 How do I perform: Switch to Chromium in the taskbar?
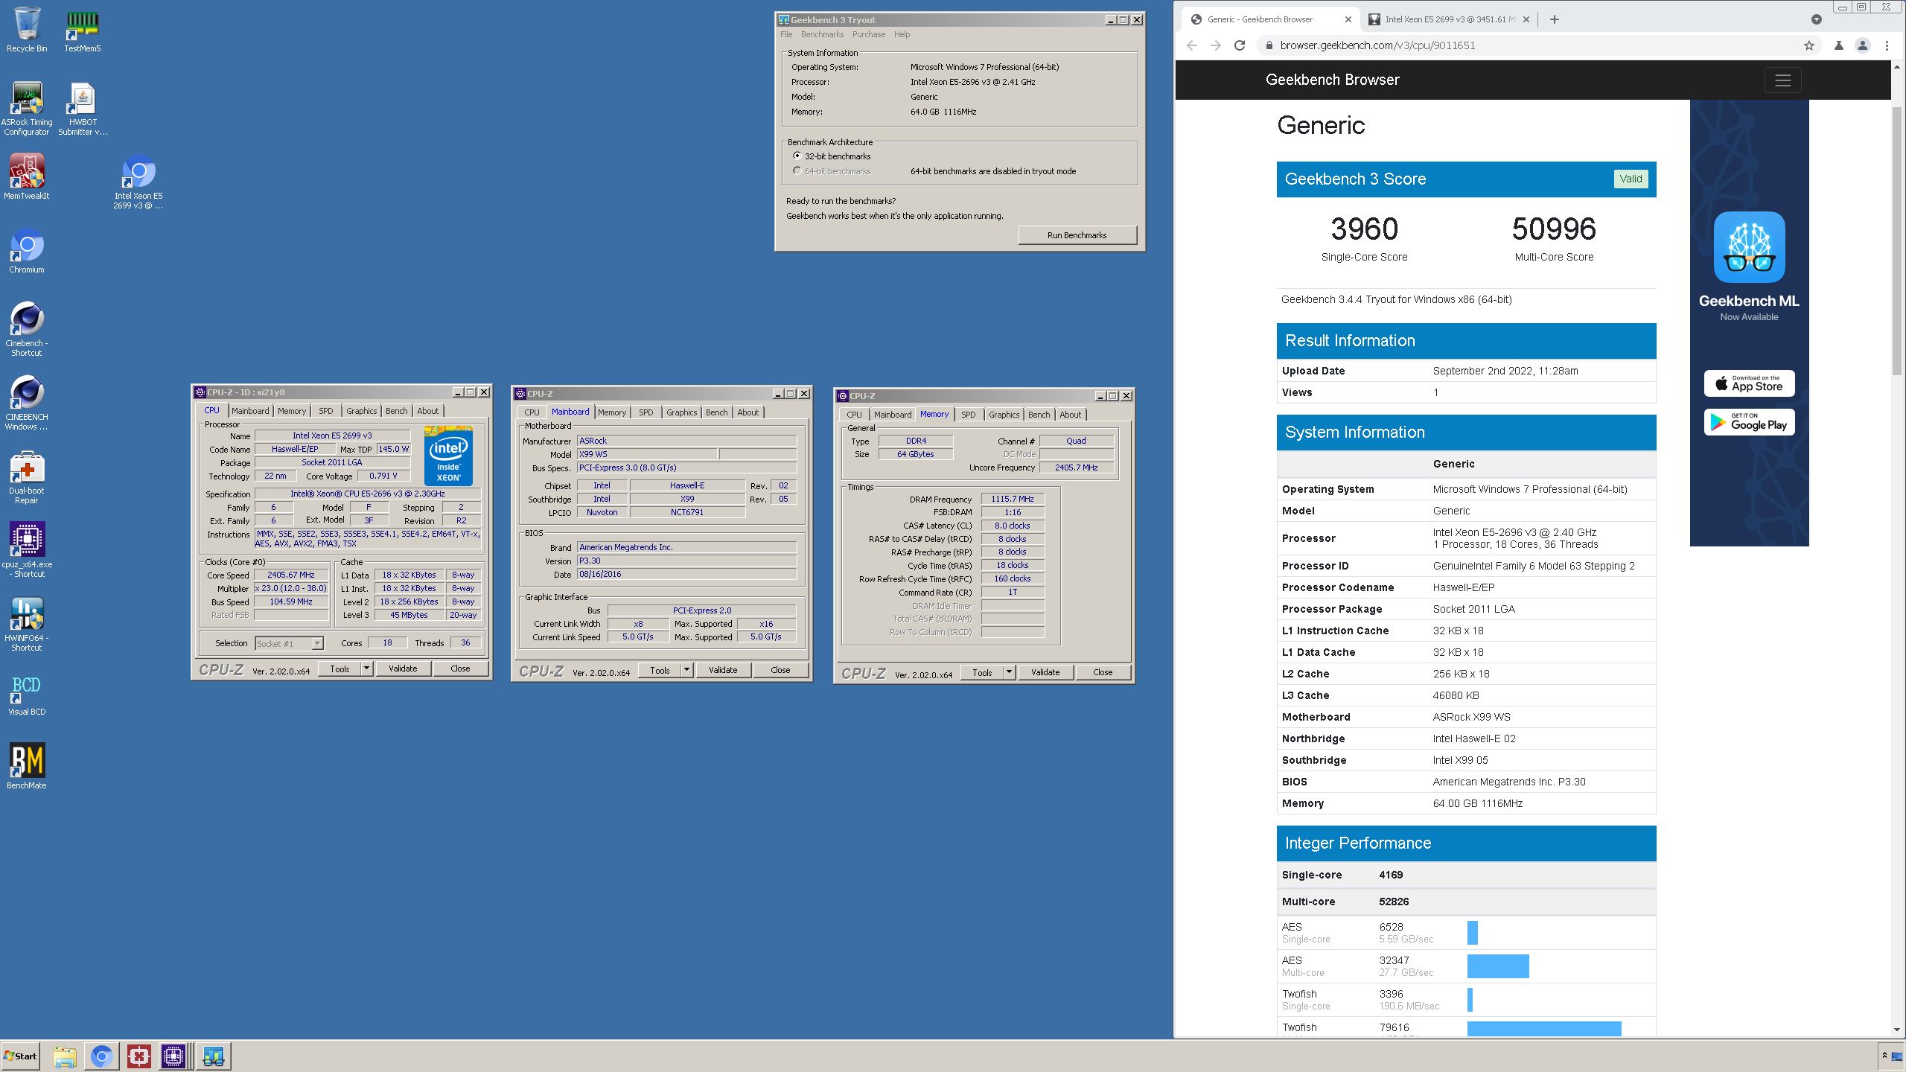(102, 1056)
